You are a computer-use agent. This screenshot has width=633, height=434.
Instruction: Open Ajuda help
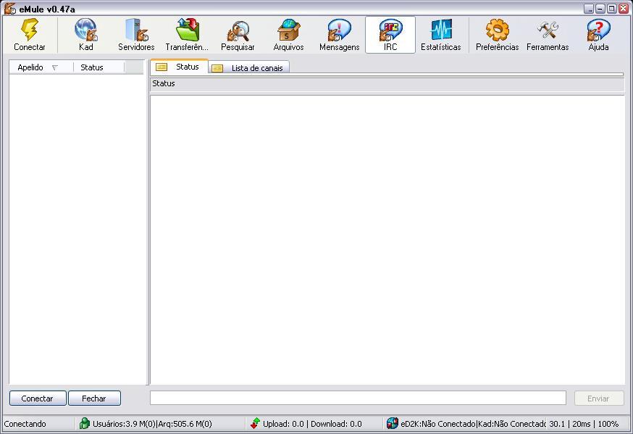(599, 35)
